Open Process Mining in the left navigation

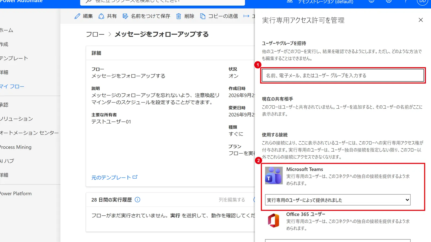pyautogui.click(x=16, y=147)
